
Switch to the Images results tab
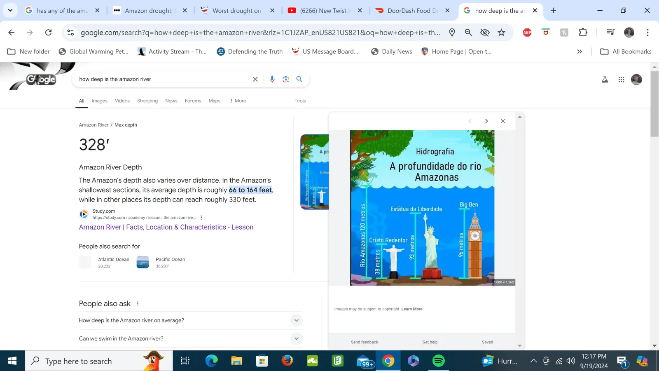point(99,101)
